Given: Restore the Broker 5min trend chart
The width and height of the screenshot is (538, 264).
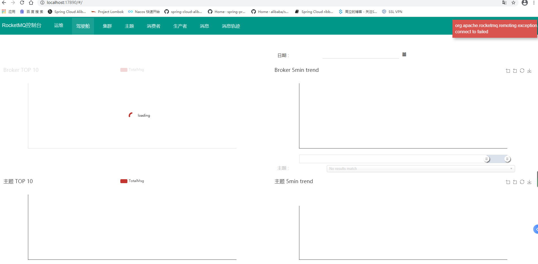Looking at the screenshot, I should pyautogui.click(x=522, y=71).
